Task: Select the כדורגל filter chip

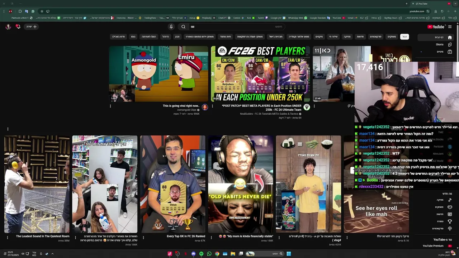Action: [x=165, y=37]
